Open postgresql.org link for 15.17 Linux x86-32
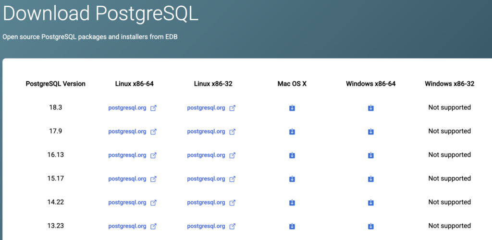Viewport: 492px width, 240px height. click(206, 179)
